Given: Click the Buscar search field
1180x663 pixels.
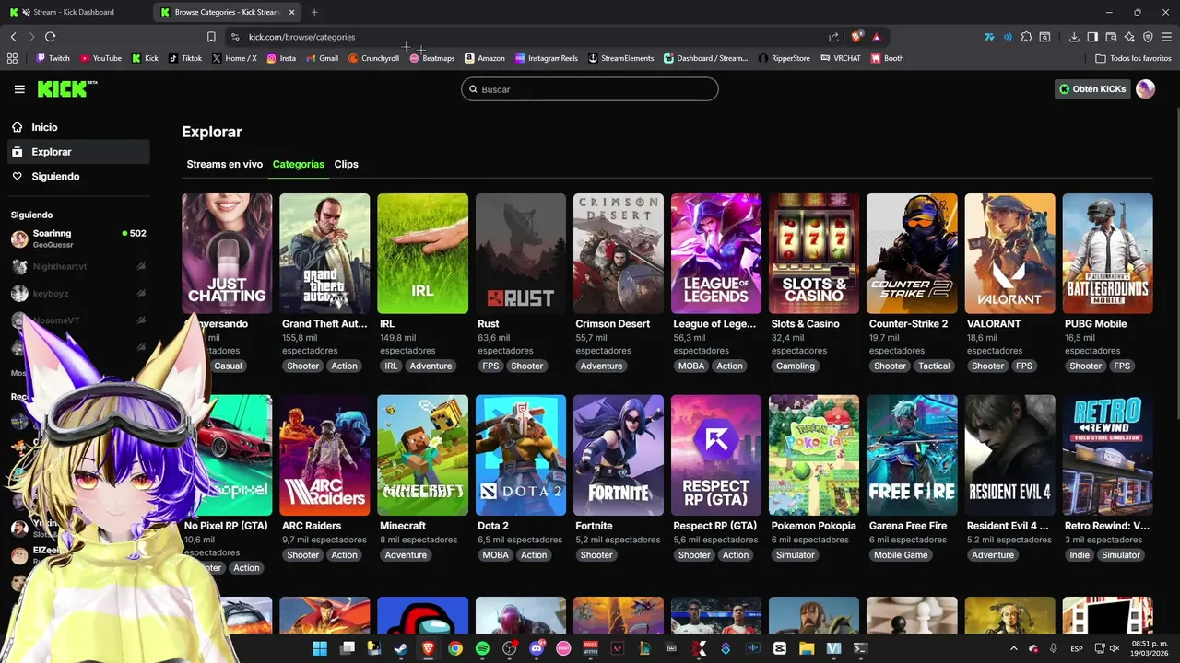Looking at the screenshot, I should (590, 89).
